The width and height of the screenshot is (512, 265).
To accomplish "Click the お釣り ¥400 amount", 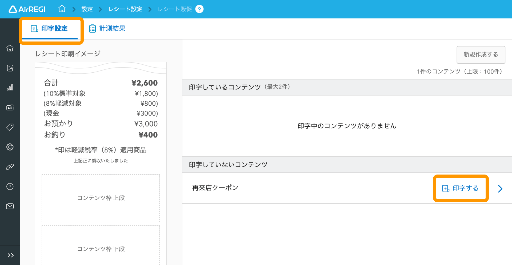I will pos(148,135).
